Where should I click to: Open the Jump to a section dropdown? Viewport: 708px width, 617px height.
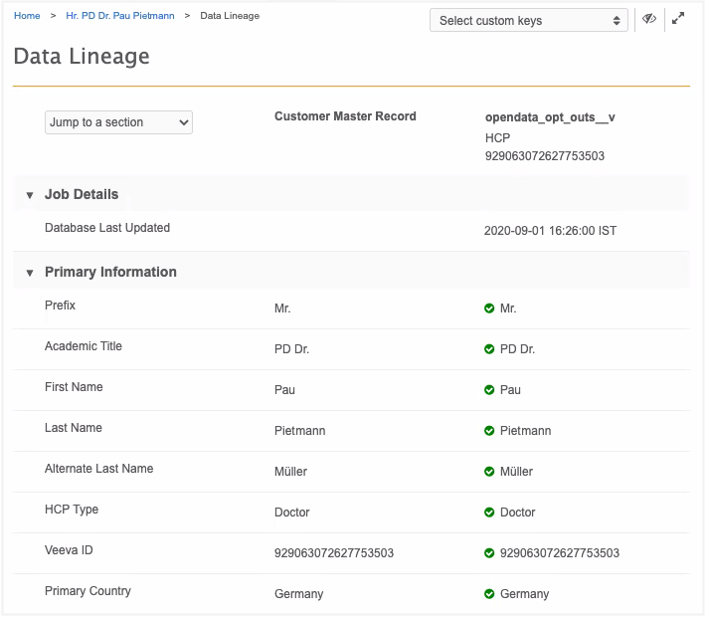[118, 122]
